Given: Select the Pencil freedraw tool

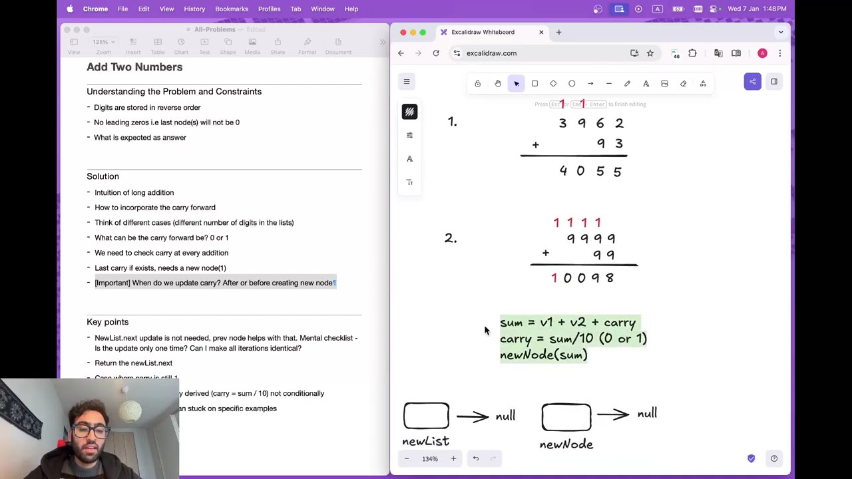Looking at the screenshot, I should (x=627, y=84).
